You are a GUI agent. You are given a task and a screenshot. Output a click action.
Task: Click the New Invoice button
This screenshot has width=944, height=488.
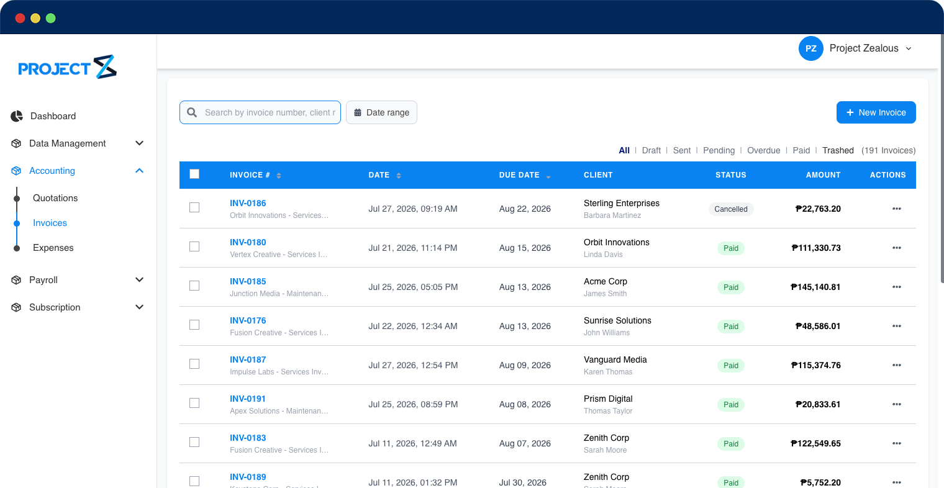tap(876, 112)
